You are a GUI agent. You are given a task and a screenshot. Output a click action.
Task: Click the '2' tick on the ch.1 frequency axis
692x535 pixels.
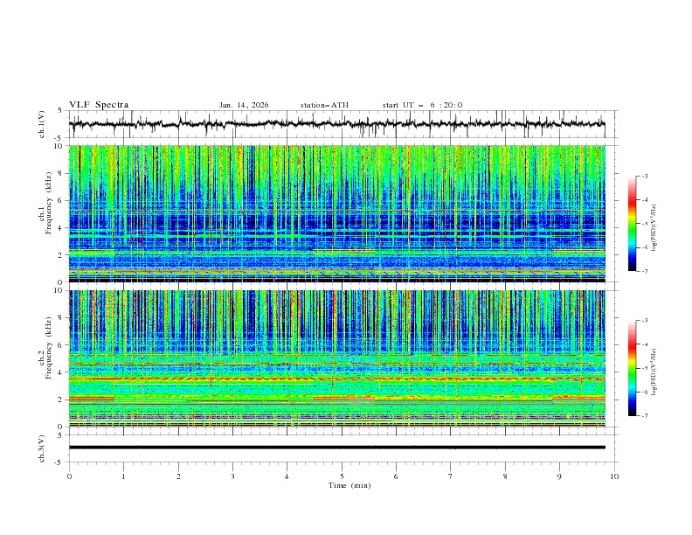(61, 255)
